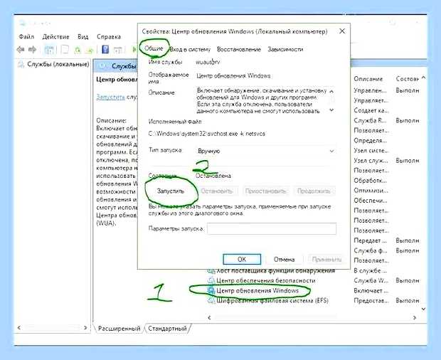Click the green Refresh toolbar icon

click(x=78, y=50)
